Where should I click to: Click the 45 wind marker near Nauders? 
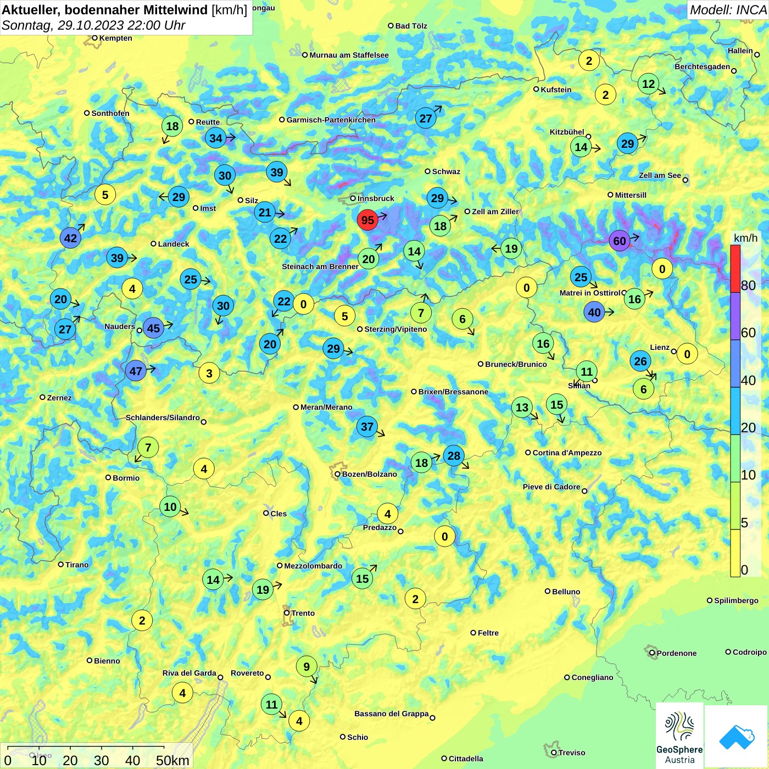(153, 328)
